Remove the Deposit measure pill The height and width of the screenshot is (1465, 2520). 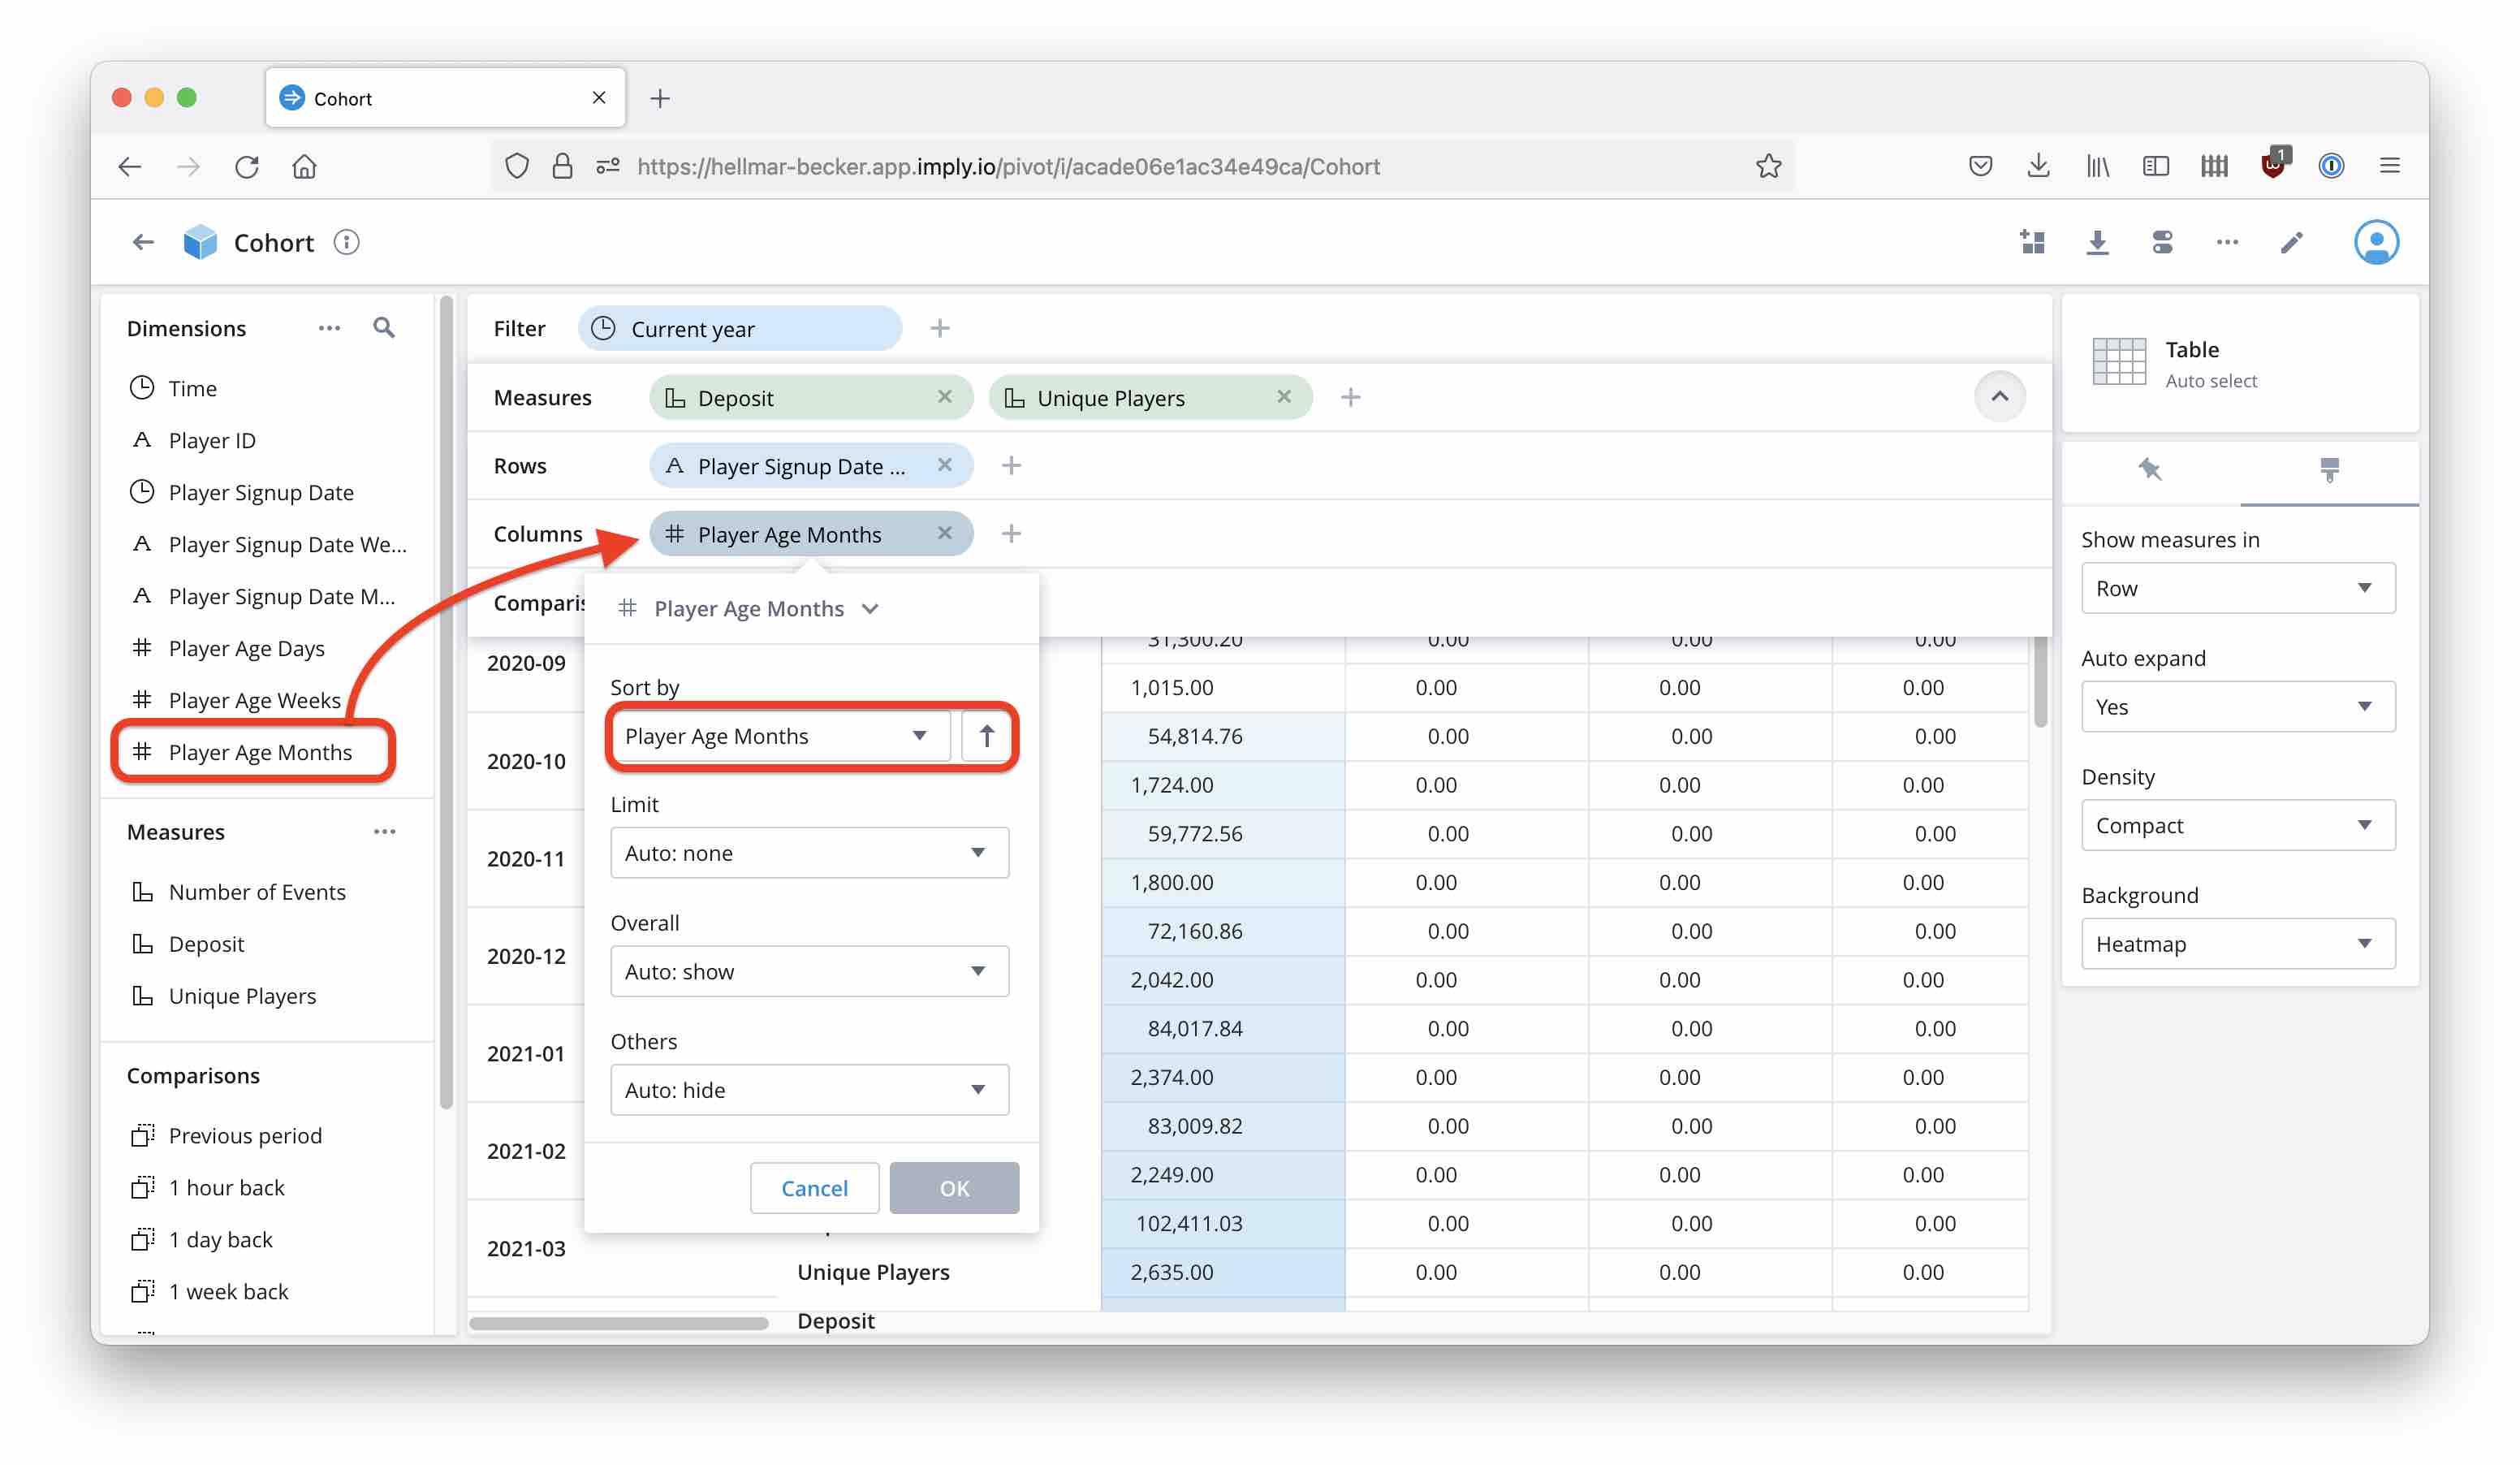click(x=944, y=397)
